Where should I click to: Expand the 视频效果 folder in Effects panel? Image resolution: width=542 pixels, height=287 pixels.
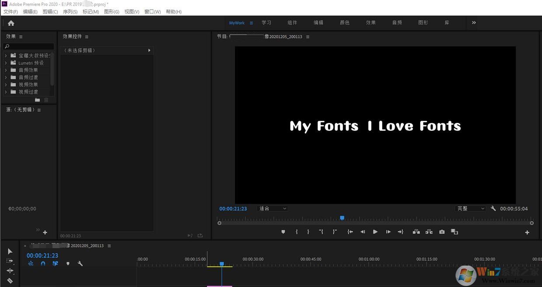tap(6, 84)
